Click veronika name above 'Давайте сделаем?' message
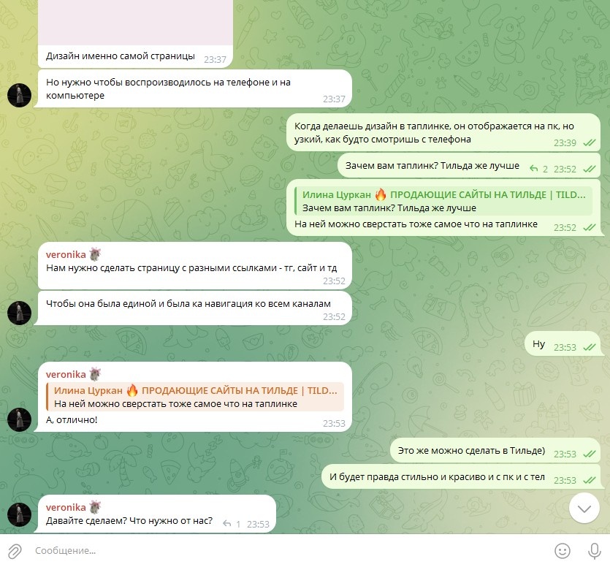This screenshot has height=567, width=610. 66,508
